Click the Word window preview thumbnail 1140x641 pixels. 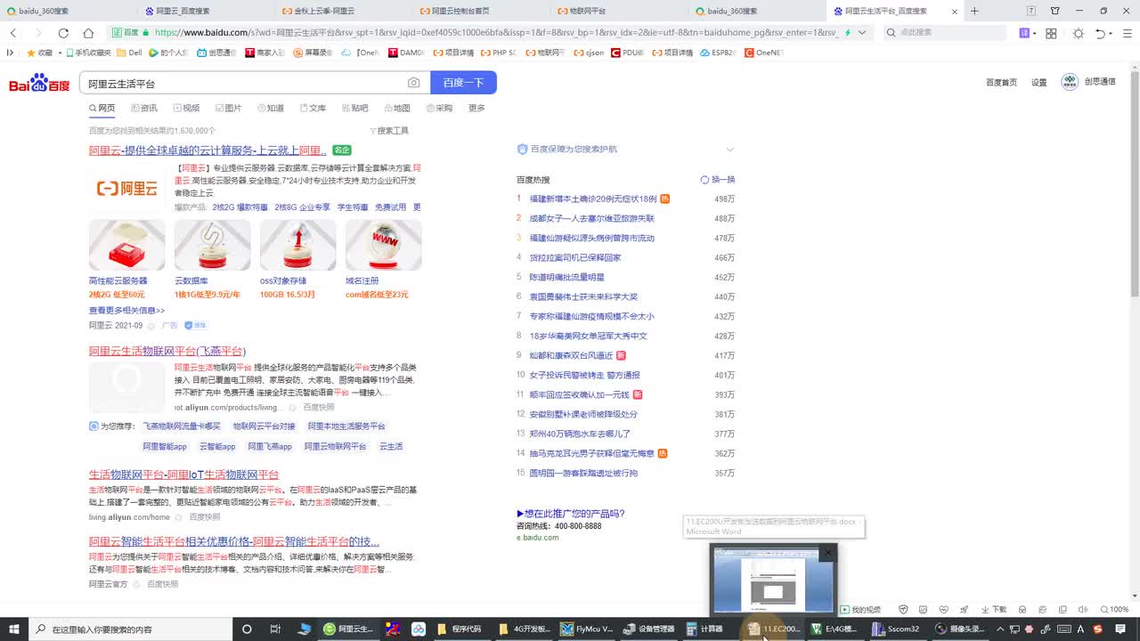click(x=773, y=582)
